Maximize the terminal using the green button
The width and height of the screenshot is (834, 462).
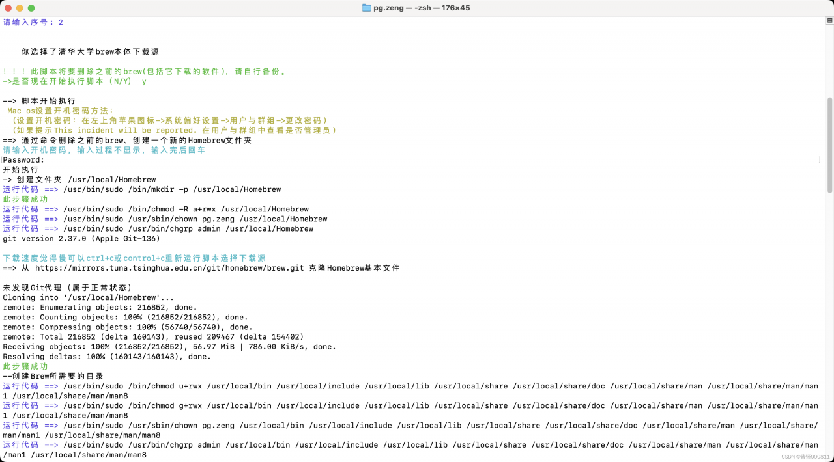pos(31,8)
